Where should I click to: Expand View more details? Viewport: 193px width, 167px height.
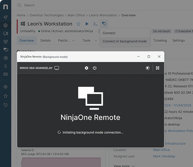pyautogui.click(x=124, y=166)
